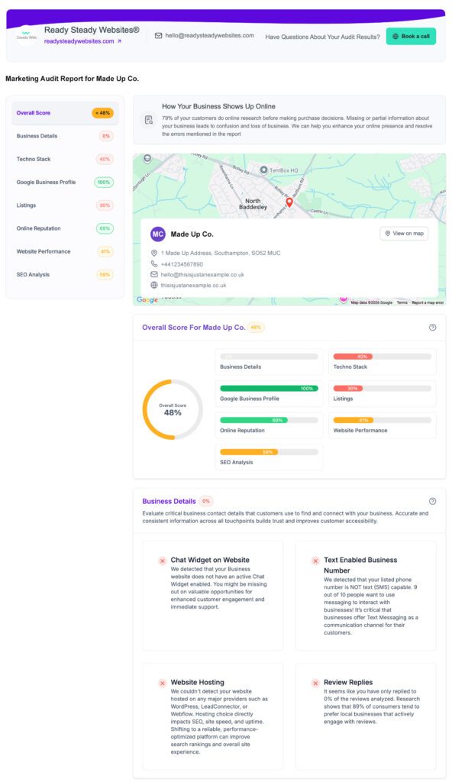The width and height of the screenshot is (452, 782).
Task: Click the red map pin marker
Action: pos(289,202)
